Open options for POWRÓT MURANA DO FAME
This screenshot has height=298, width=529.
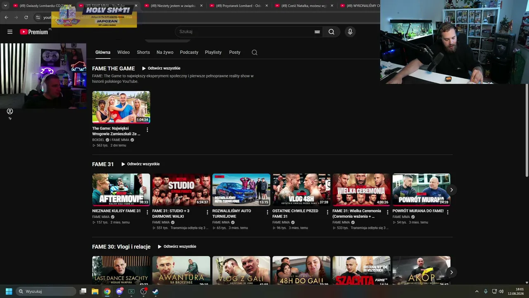tap(448, 212)
